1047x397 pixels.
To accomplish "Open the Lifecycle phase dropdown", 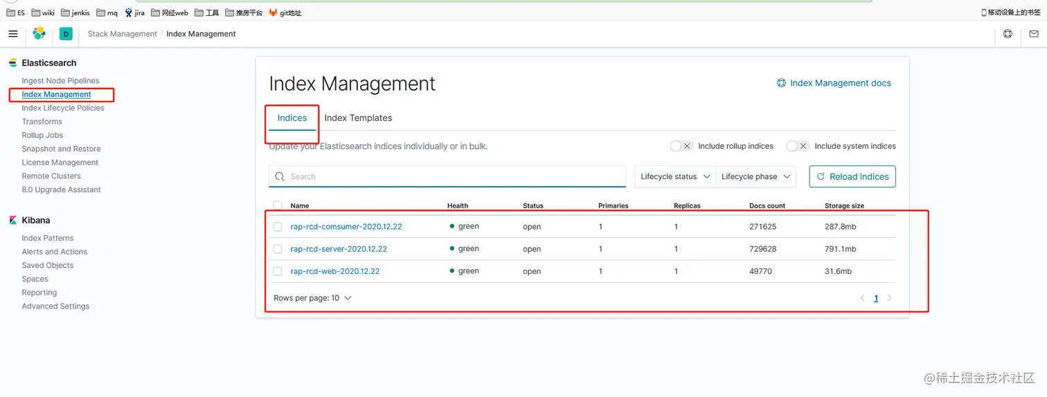I will pos(756,176).
